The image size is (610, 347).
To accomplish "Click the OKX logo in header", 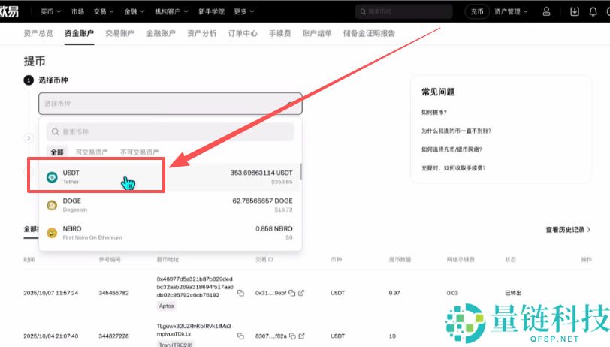I will (x=9, y=11).
